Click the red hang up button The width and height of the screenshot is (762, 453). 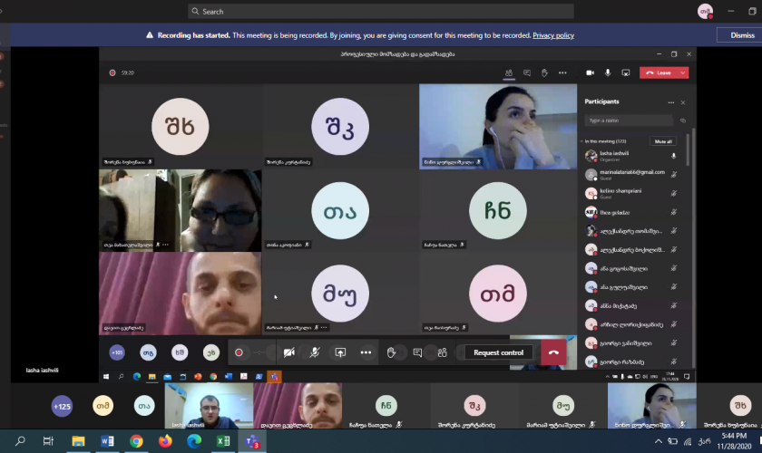pyautogui.click(x=553, y=352)
